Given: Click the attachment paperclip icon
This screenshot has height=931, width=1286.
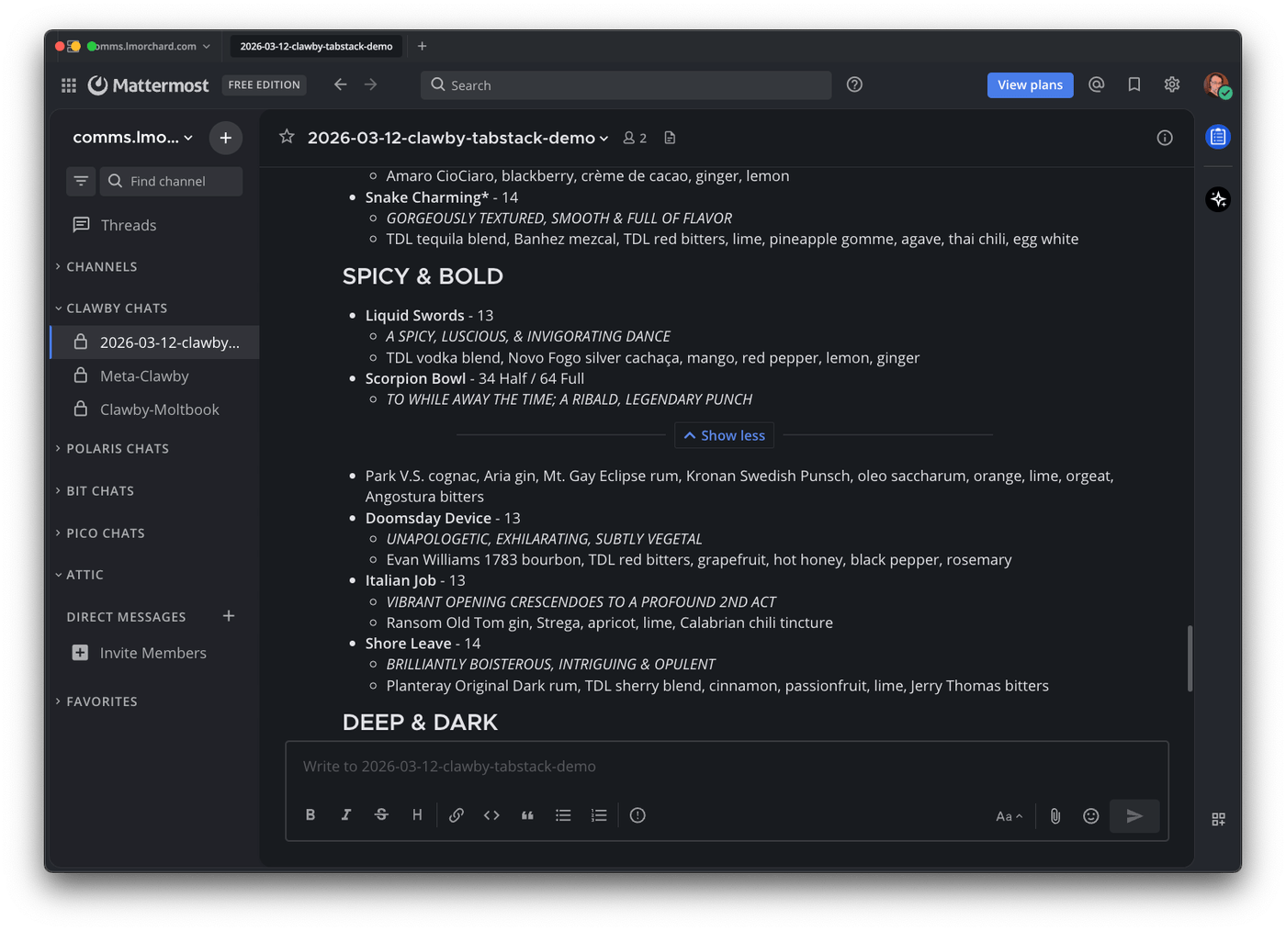Looking at the screenshot, I should [x=1055, y=816].
